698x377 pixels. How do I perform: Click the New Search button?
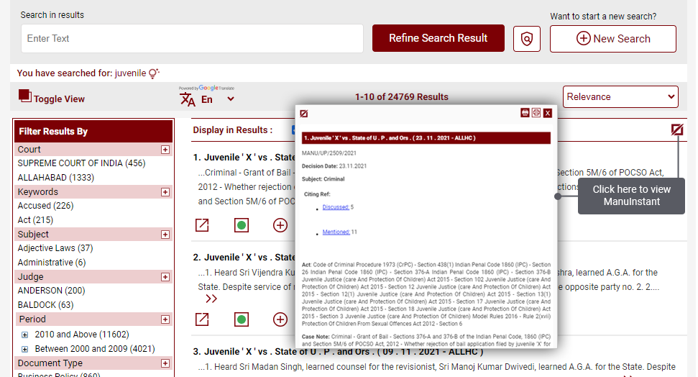(x=612, y=39)
